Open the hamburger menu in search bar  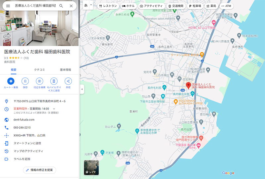click(x=8, y=6)
